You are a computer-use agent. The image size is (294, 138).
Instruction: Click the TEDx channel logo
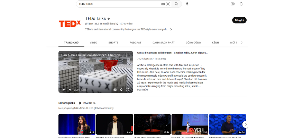click(70, 24)
